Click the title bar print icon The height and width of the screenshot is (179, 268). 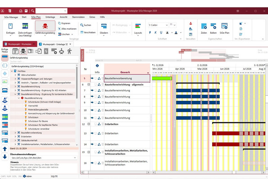click(x=21, y=11)
